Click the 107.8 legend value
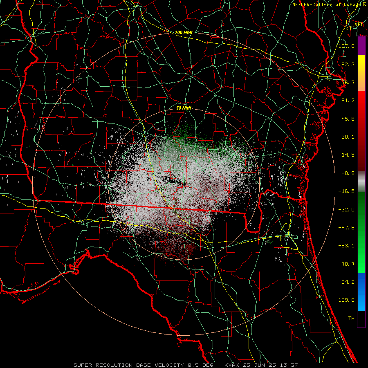Viewport: 368px width, 368px height. [346, 46]
